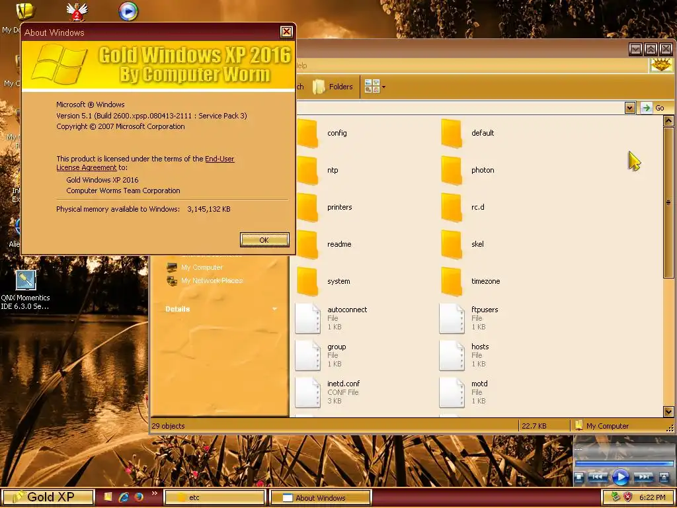Open the End-User License Agreement link
This screenshot has height=508, width=677.
coord(145,163)
